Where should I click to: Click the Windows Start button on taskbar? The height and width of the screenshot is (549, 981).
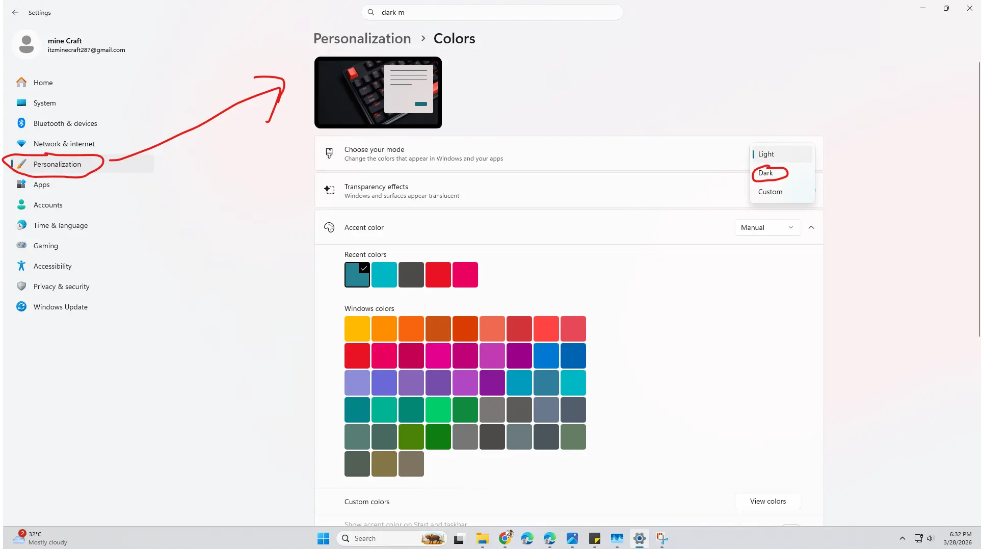tap(323, 538)
